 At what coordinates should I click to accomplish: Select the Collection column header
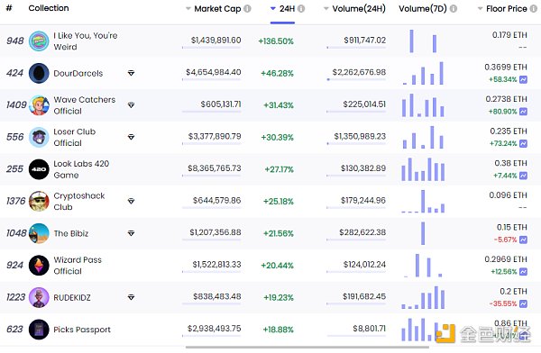pyautogui.click(x=49, y=8)
